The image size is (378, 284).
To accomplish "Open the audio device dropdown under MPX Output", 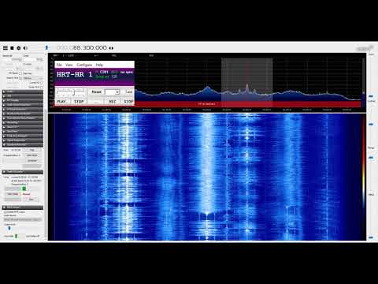I will (23, 219).
